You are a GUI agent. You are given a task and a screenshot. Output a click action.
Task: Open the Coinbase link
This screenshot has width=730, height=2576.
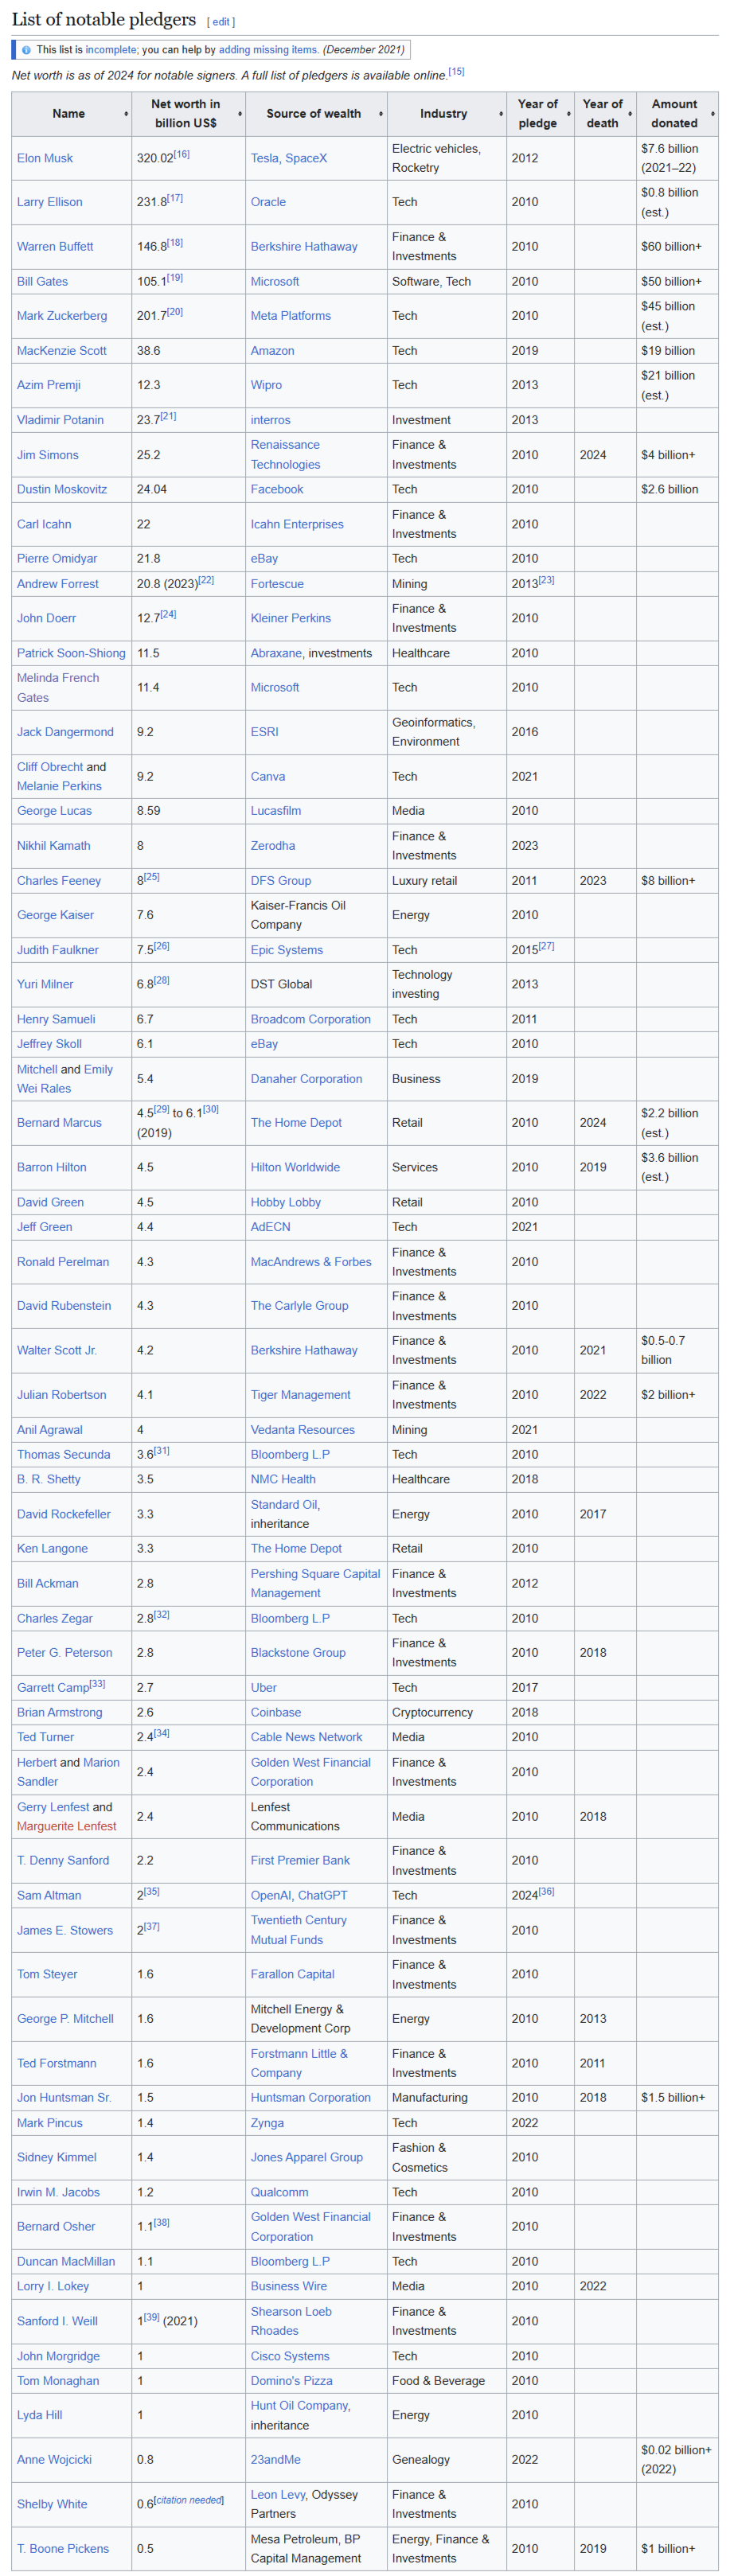tap(275, 1713)
